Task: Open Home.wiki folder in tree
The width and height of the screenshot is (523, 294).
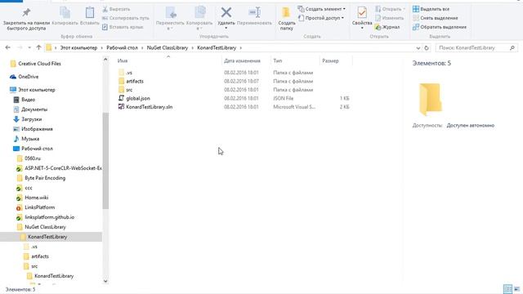Action: coord(36,198)
